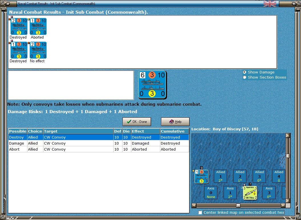Screen dimensions: 301x220
Task: Click the map vertical scrollbar thumb
Action: [x=288, y=156]
